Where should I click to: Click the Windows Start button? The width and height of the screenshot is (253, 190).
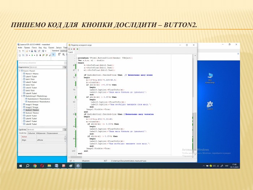[21, 166]
